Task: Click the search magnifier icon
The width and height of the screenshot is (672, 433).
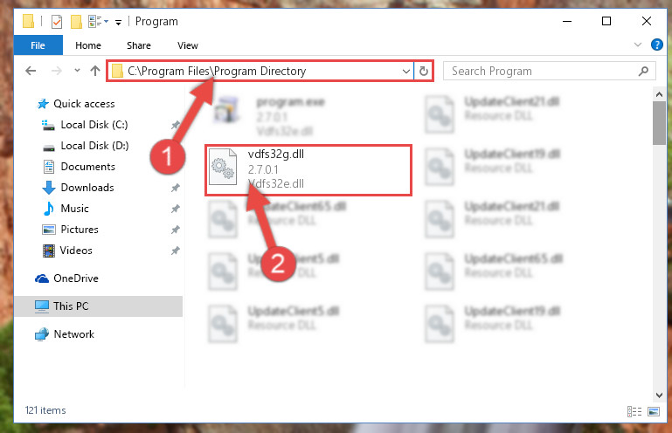Action: 643,71
